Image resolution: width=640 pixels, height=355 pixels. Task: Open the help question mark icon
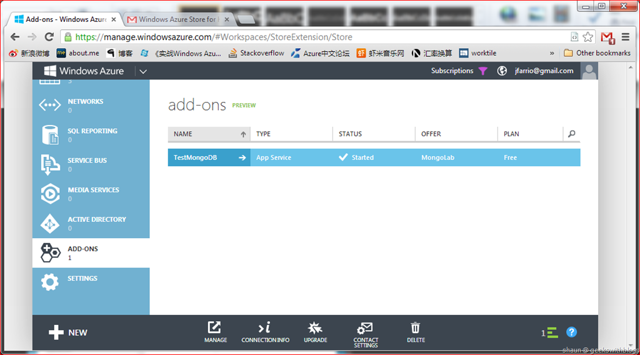coord(571,332)
